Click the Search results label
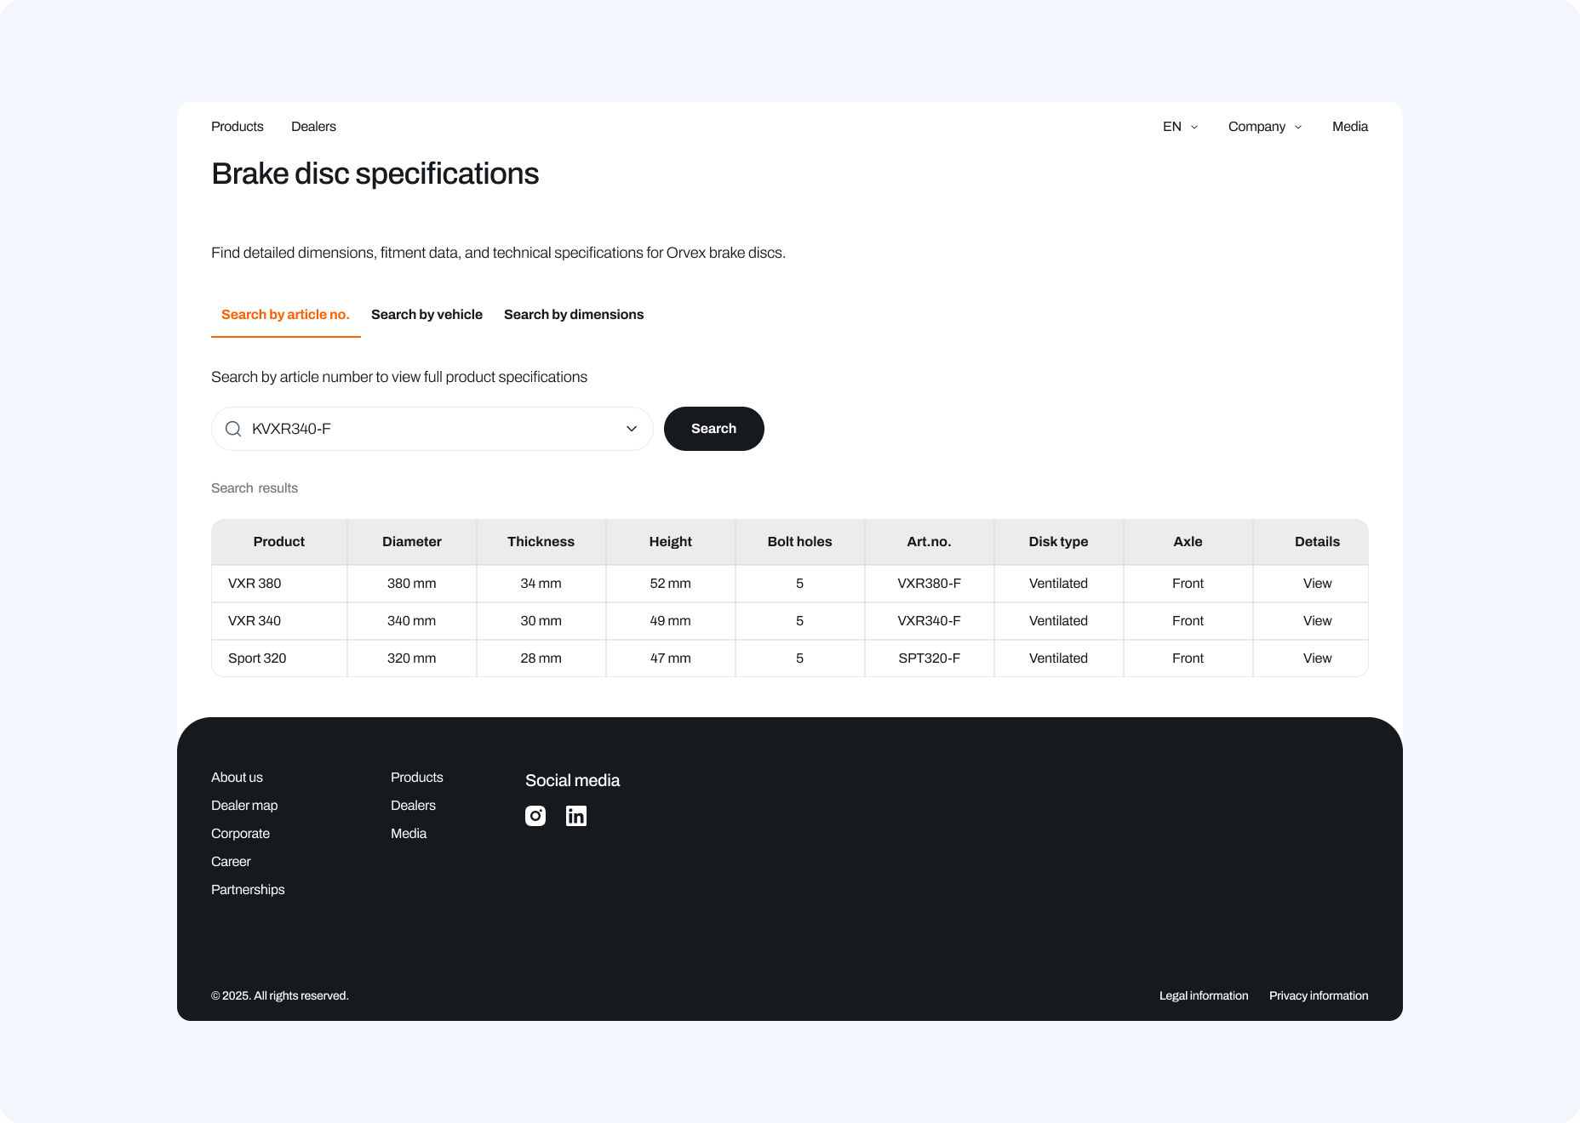The image size is (1580, 1123). coord(255,488)
